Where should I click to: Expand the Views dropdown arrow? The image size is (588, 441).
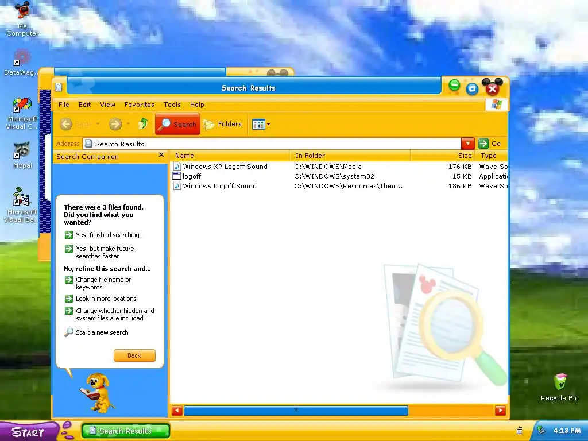[x=269, y=124]
